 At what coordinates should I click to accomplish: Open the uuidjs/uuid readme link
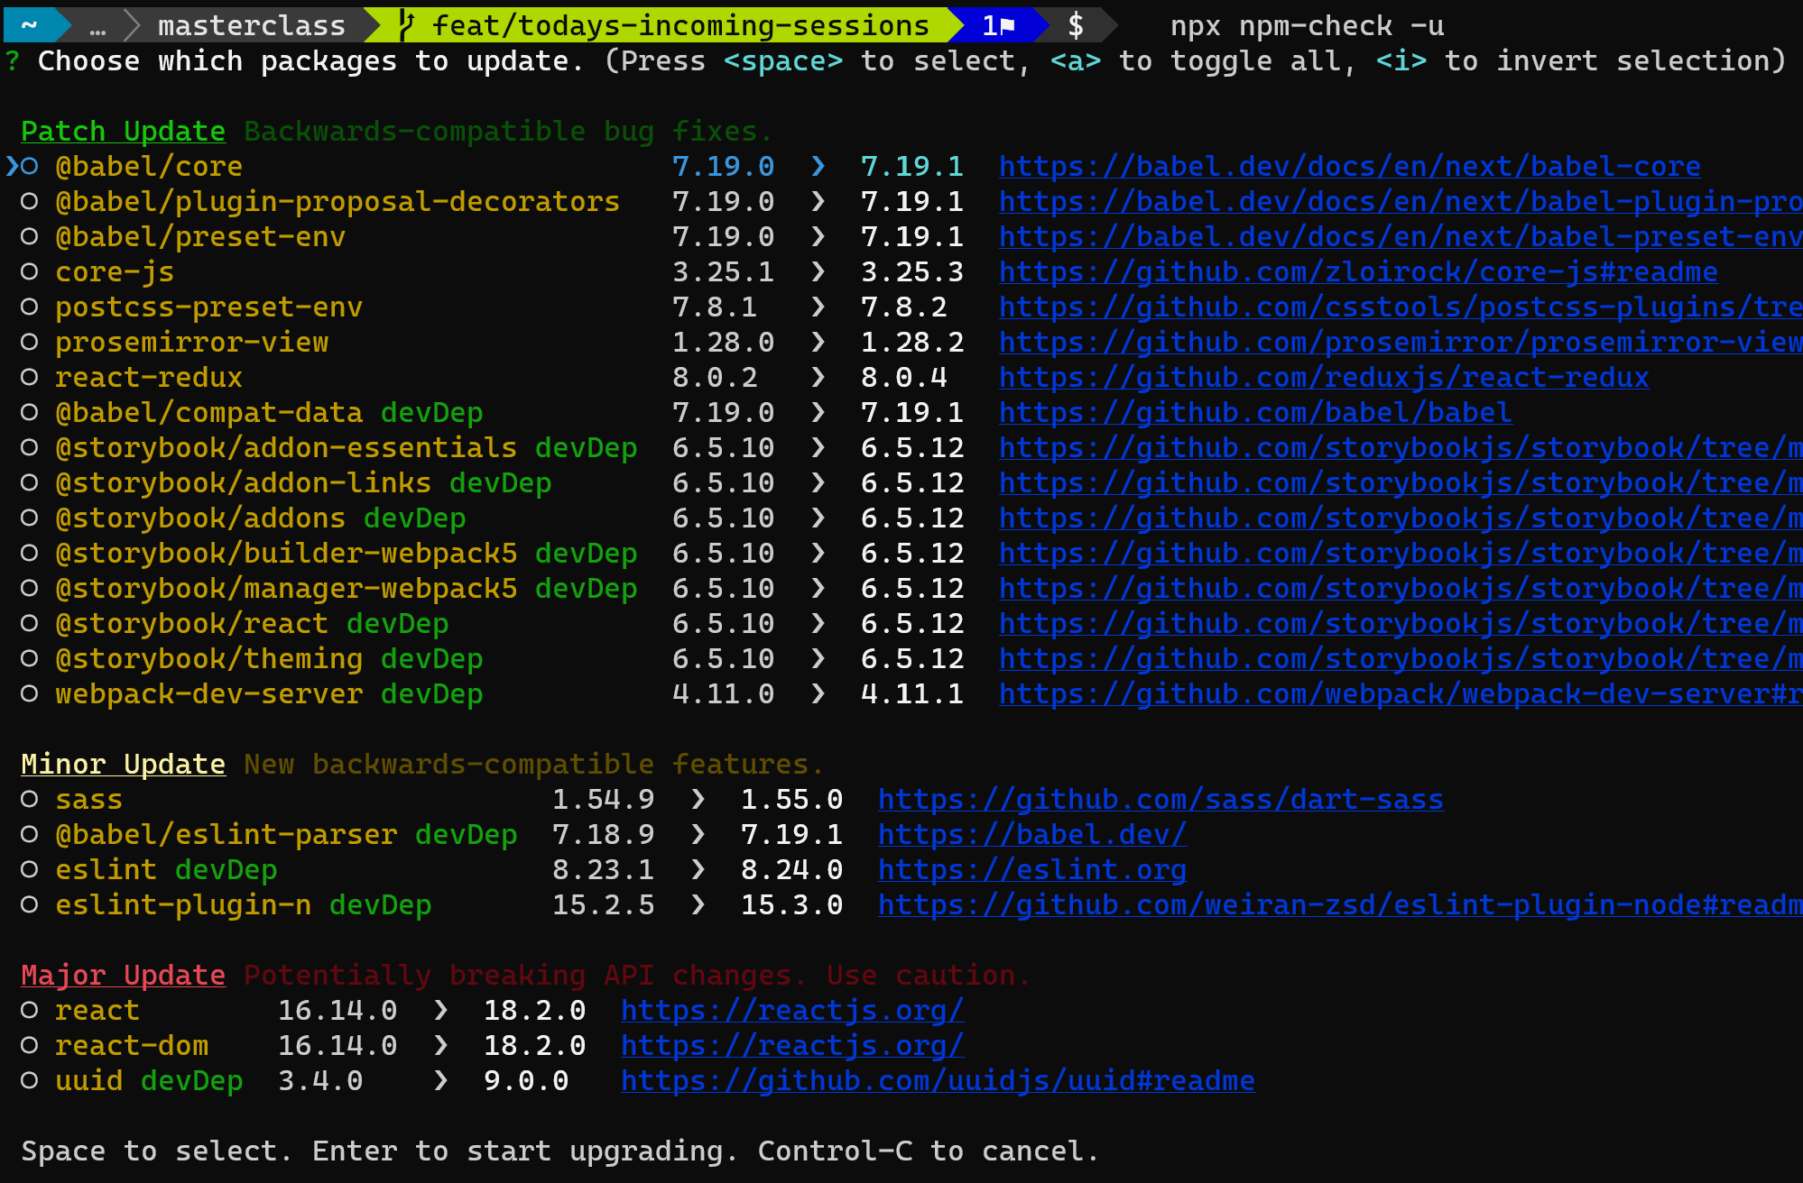tap(938, 1081)
